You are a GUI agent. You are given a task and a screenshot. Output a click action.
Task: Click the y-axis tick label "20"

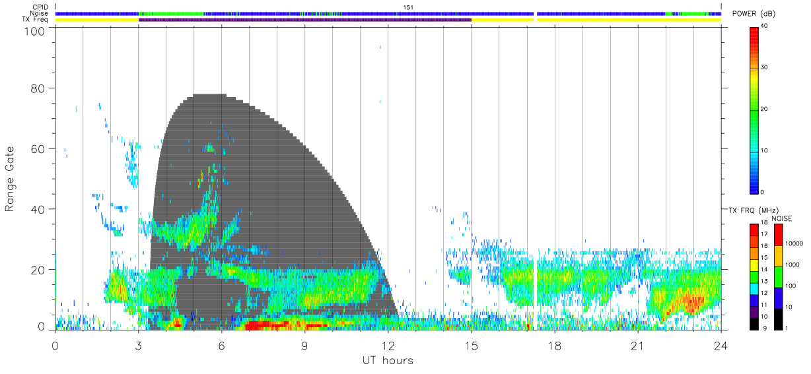click(x=40, y=270)
